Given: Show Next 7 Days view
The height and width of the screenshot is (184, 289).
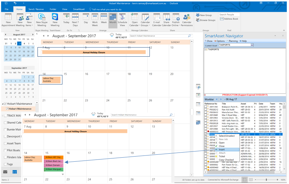Looking at the screenshot, I should pyautogui.click(x=75, y=20).
